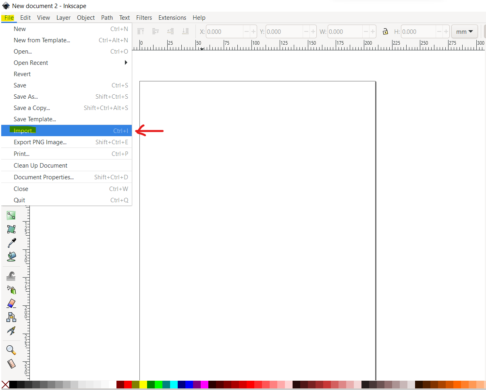Select the Mesh gradient tool
This screenshot has width=486, height=390.
coord(11,229)
